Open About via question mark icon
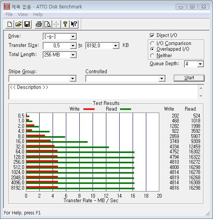Screen dimensions: 213x219 (65, 24)
